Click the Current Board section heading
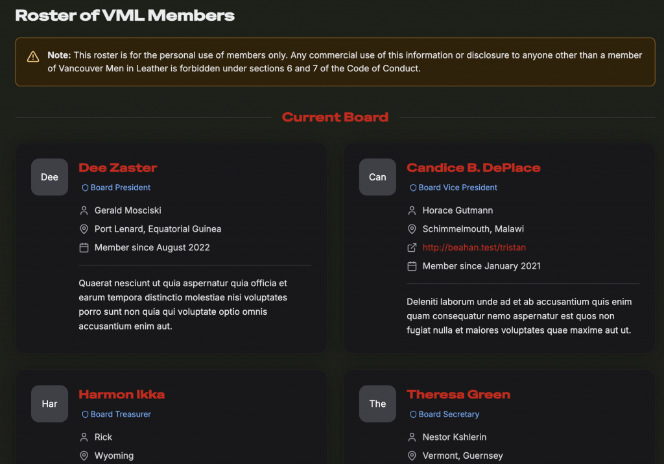The image size is (664, 464). tap(335, 117)
